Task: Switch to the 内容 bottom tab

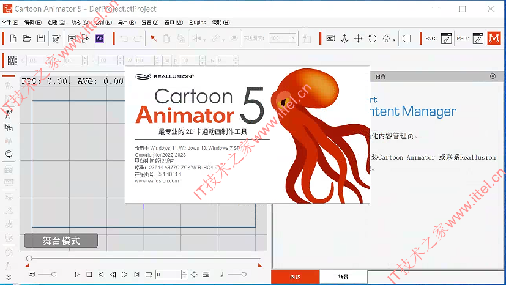Action: point(296,277)
